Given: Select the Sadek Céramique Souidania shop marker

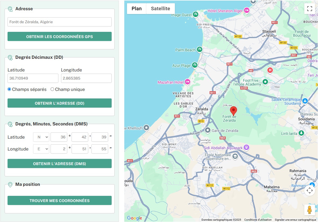Looking at the screenshot, I should pyautogui.click(x=305, y=101).
